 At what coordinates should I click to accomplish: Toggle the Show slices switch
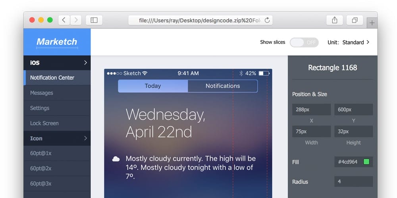coord(304,42)
